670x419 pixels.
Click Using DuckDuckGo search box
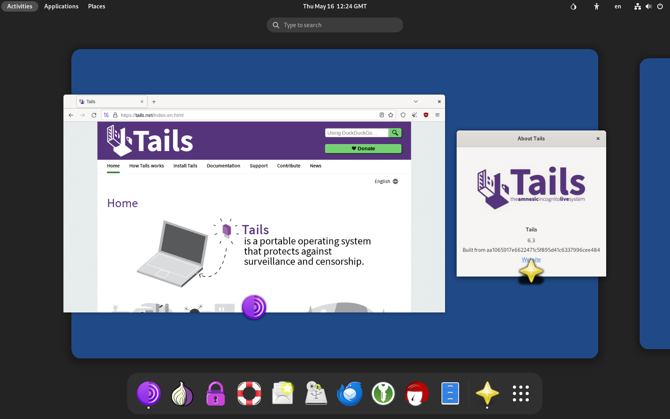pyautogui.click(x=357, y=133)
